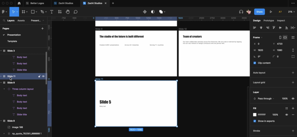
Task: Go to home via house icon
Action: click(19, 3)
